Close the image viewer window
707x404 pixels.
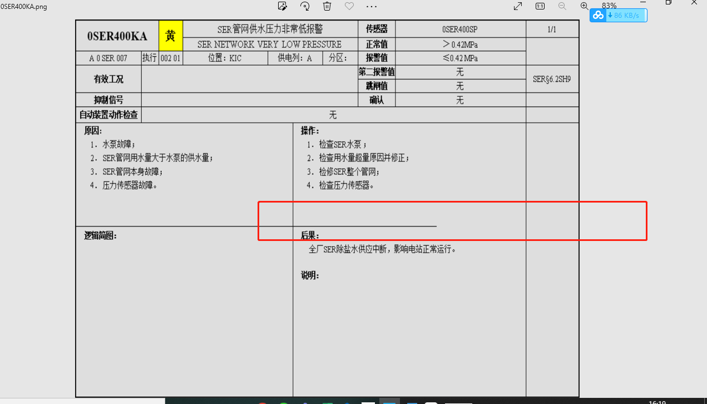tap(695, 2)
